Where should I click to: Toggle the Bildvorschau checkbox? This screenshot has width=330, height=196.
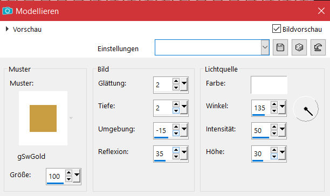276,29
